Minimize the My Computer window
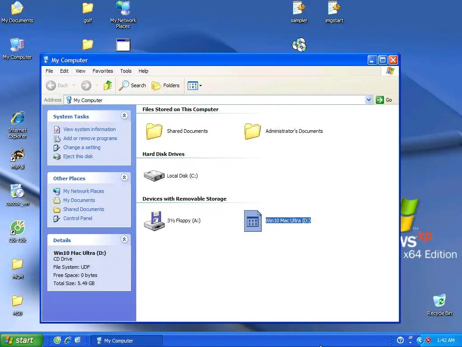The height and width of the screenshot is (347, 462). click(x=372, y=60)
